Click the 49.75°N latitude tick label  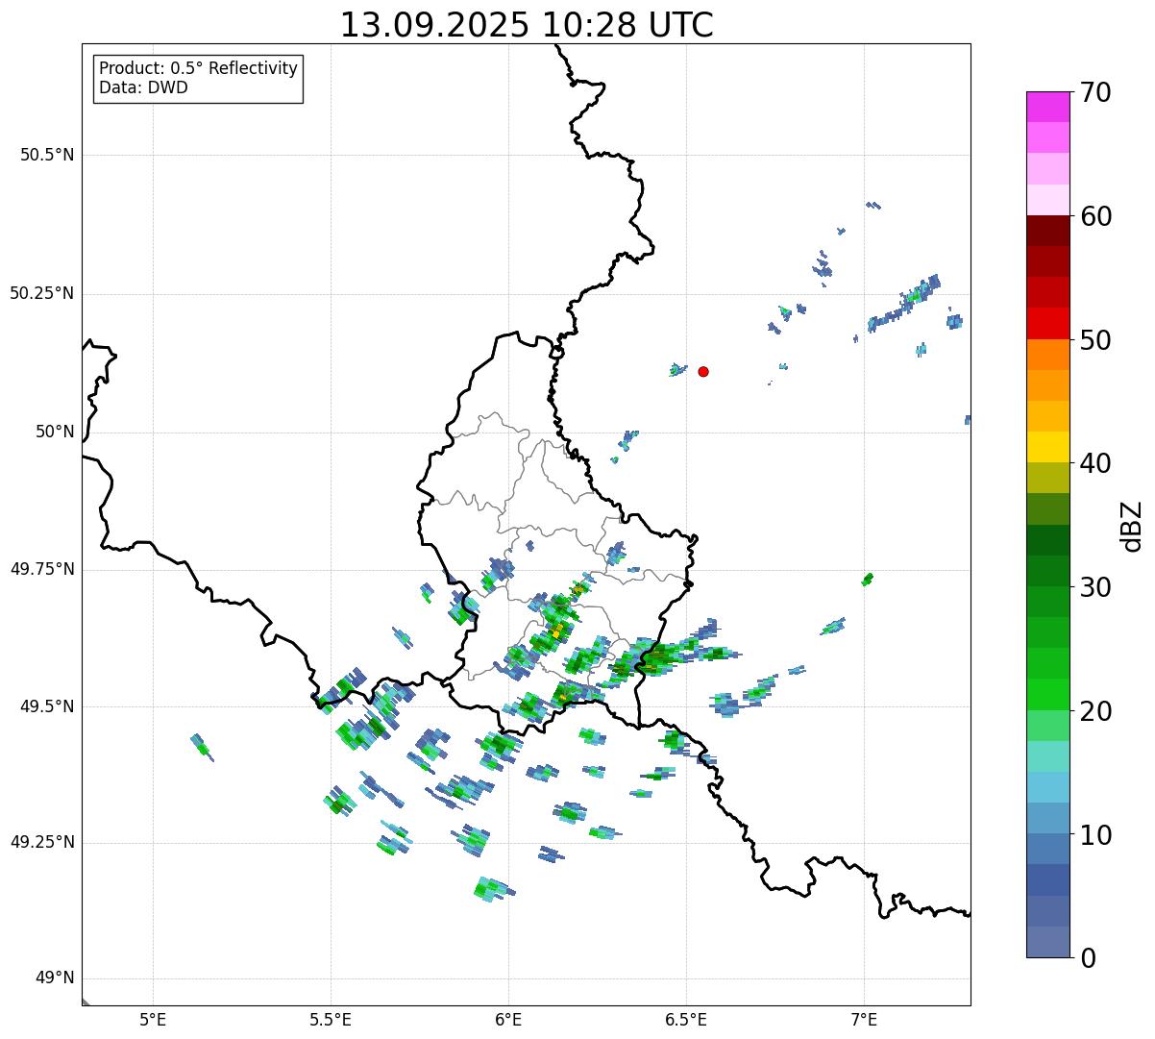tap(42, 569)
